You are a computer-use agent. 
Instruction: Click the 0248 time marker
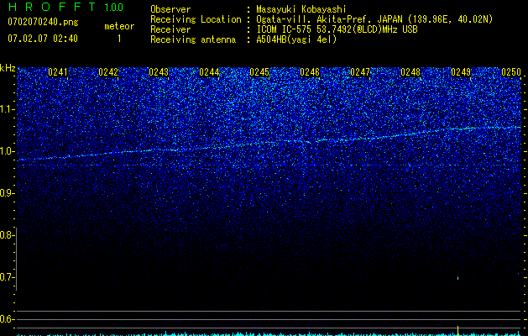[x=410, y=72]
